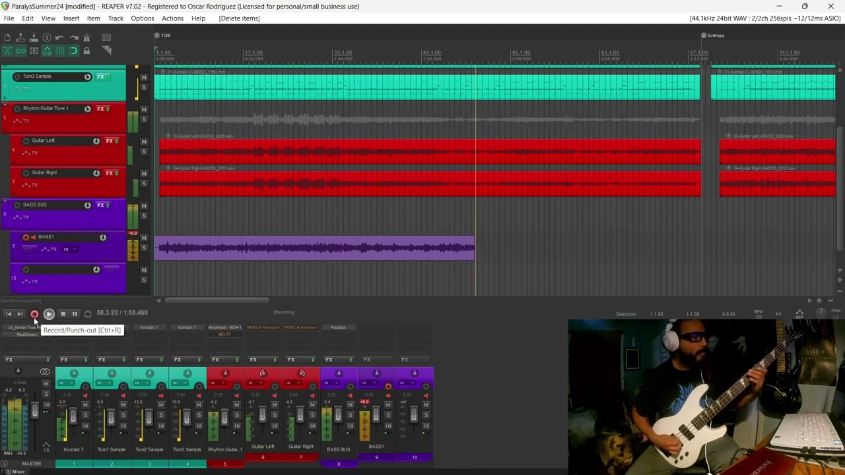The width and height of the screenshot is (845, 475).
Task: Solo the Kontakt 7 mixer strip
Action: pos(85,416)
